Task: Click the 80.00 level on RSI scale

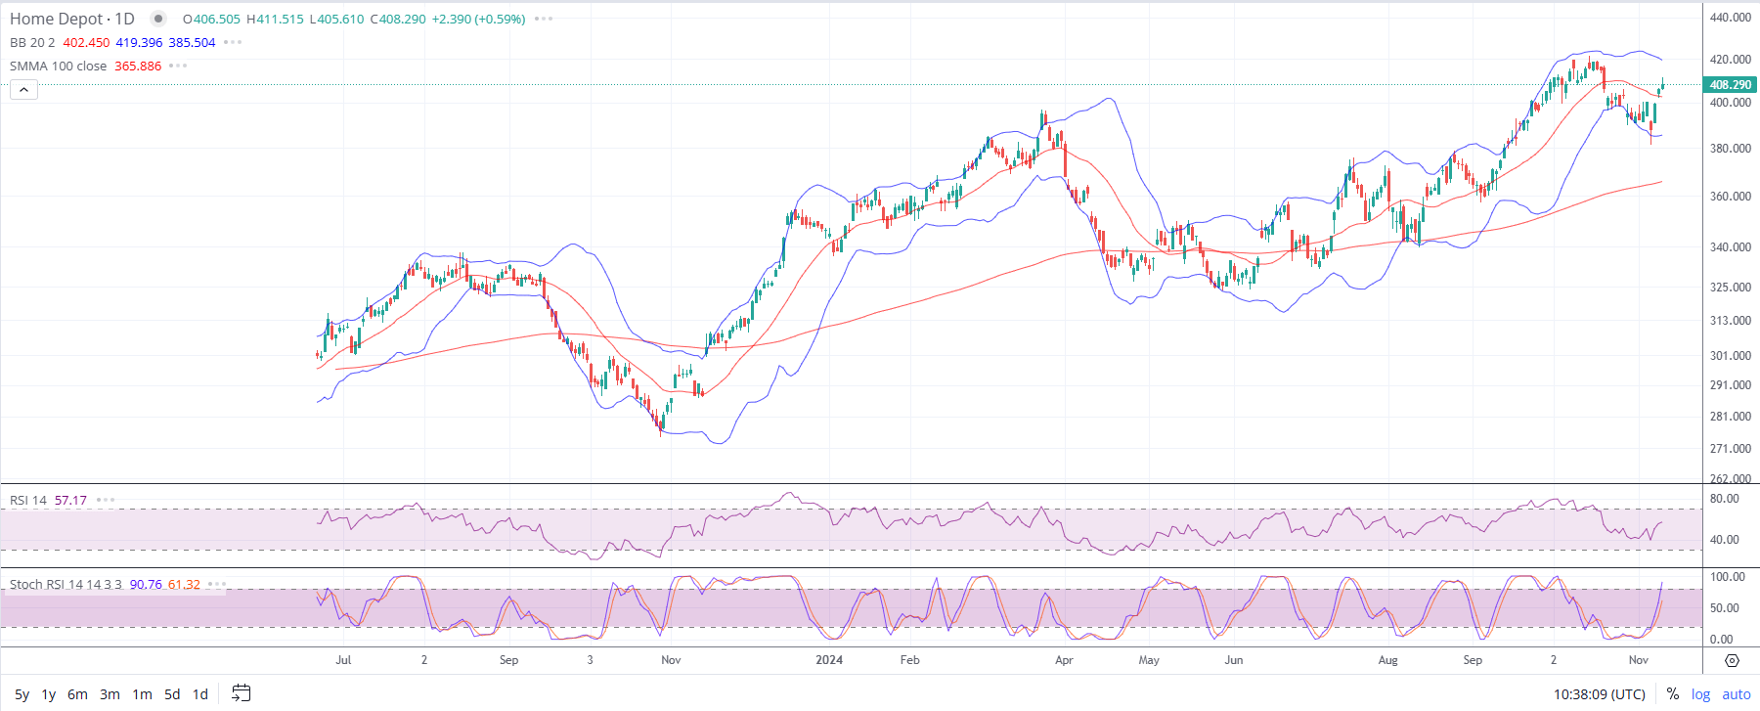Action: point(1725,499)
